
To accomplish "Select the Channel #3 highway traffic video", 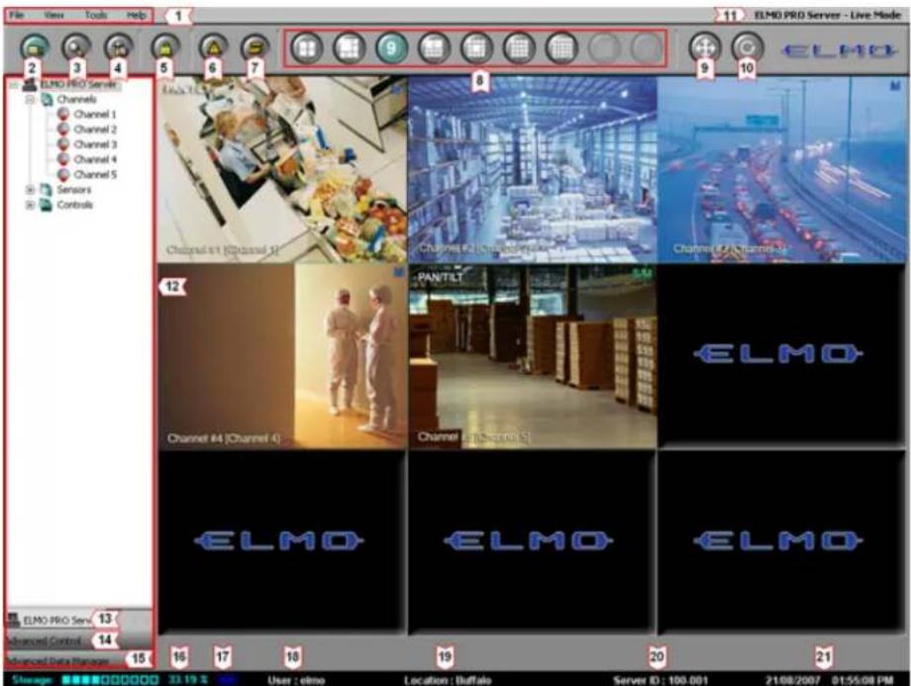I will point(782,169).
